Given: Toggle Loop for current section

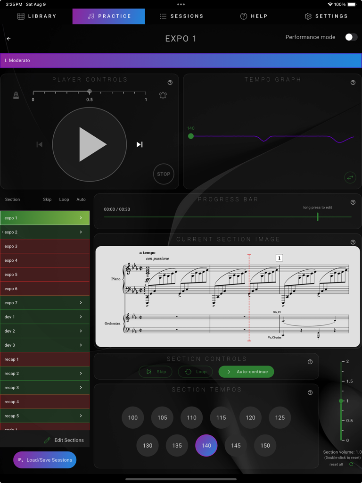Looking at the screenshot, I should point(195,372).
